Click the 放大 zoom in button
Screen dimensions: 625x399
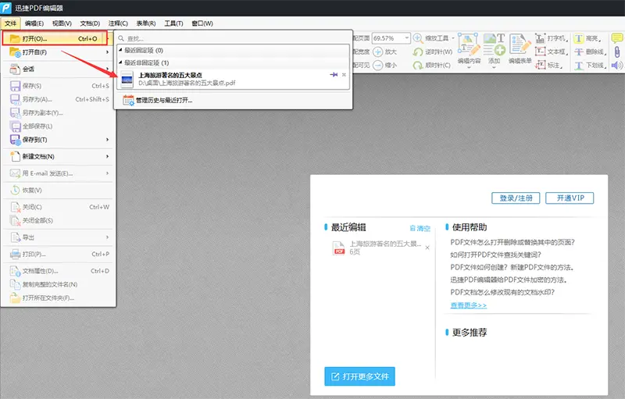coord(385,52)
